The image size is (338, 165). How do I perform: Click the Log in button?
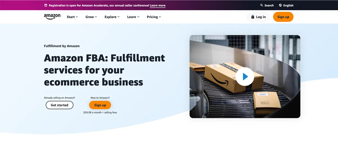coord(258,17)
